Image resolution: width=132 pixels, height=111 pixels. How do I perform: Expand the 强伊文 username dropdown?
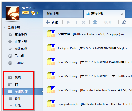click(x=34, y=8)
